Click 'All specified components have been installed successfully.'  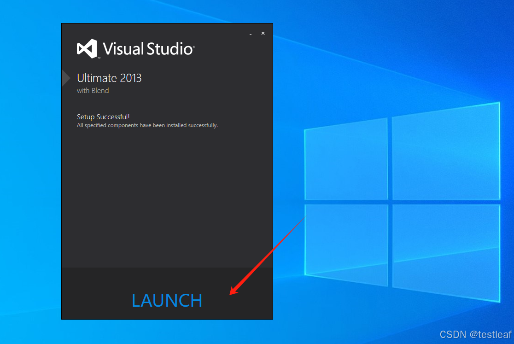click(x=147, y=125)
